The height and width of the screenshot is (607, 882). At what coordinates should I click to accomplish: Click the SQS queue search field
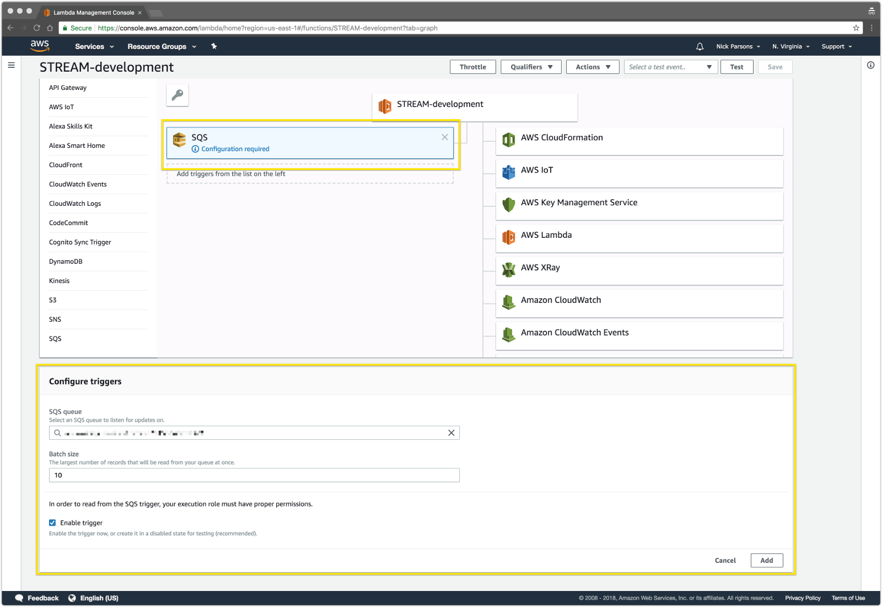pos(254,433)
